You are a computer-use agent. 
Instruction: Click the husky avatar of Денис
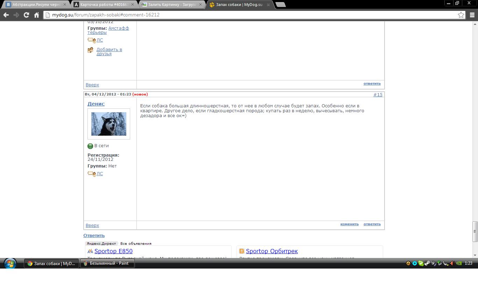point(109,124)
